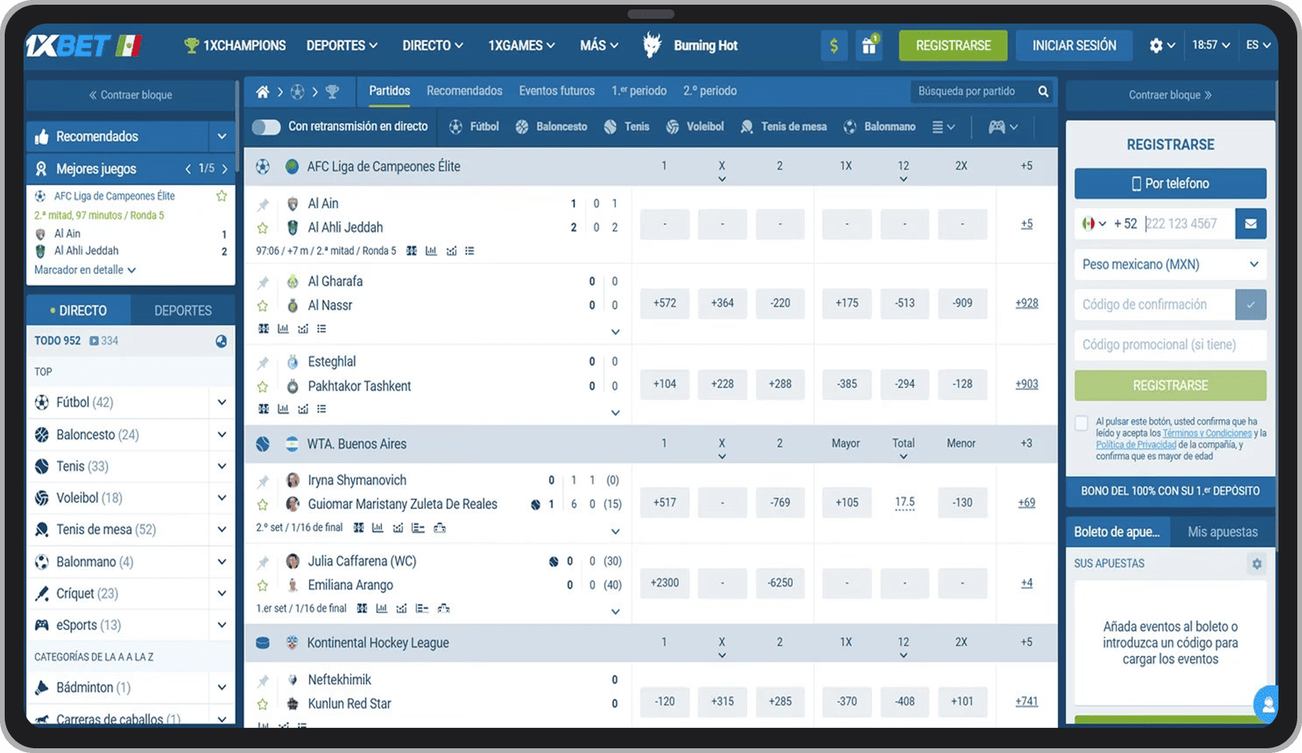Expand the Fútbol (42) sidebar category
This screenshot has height=753, width=1302.
point(222,402)
